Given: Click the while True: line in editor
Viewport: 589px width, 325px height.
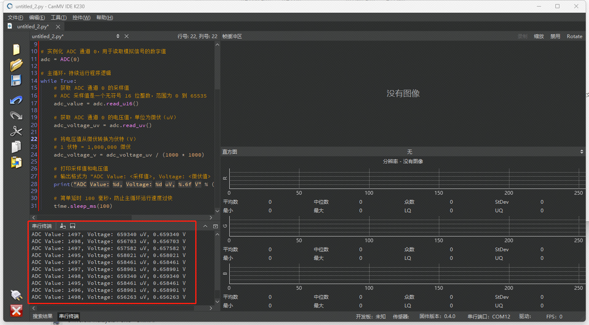Looking at the screenshot, I should [58, 81].
